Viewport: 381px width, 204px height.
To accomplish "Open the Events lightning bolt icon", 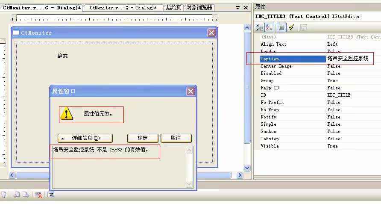I will 291,27.
